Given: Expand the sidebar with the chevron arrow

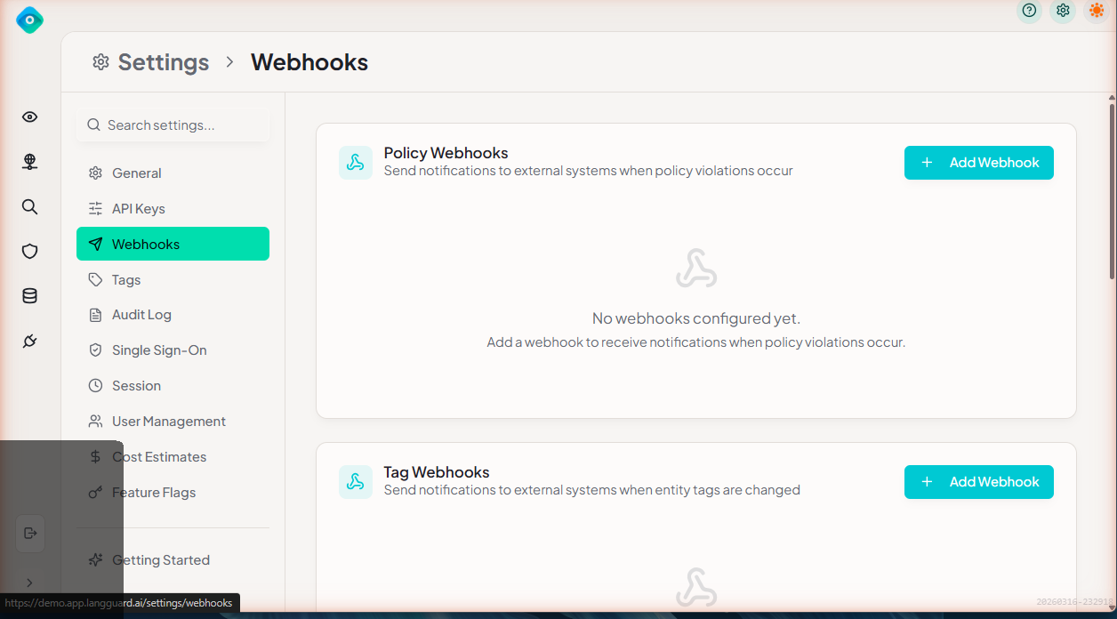Looking at the screenshot, I should tap(28, 583).
